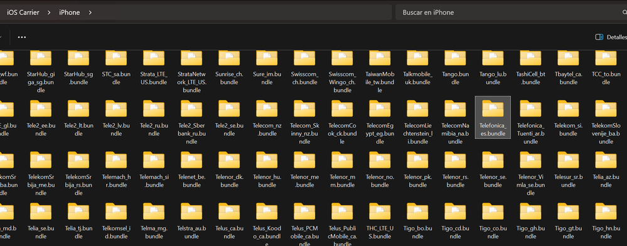The image size is (627, 246).
Task: Select the Tele2_lt.bundle folder
Action: point(78,118)
